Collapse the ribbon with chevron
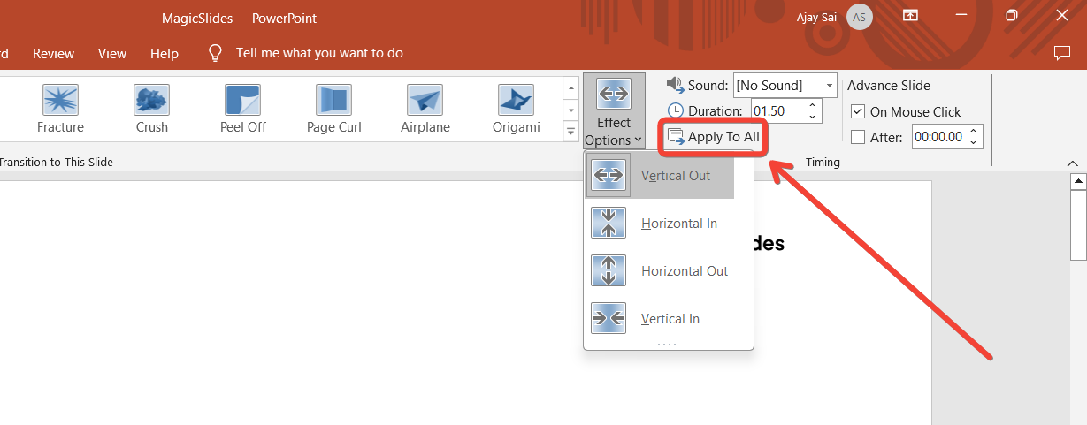 coord(1073,163)
